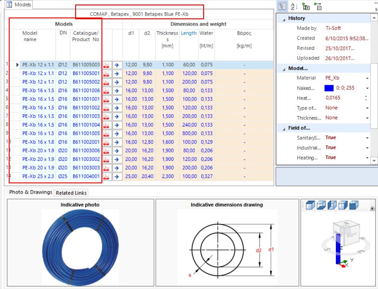Viewport: 378px width, 289px height.
Task: Open the Type of dropdown set to None
Action: (367, 108)
